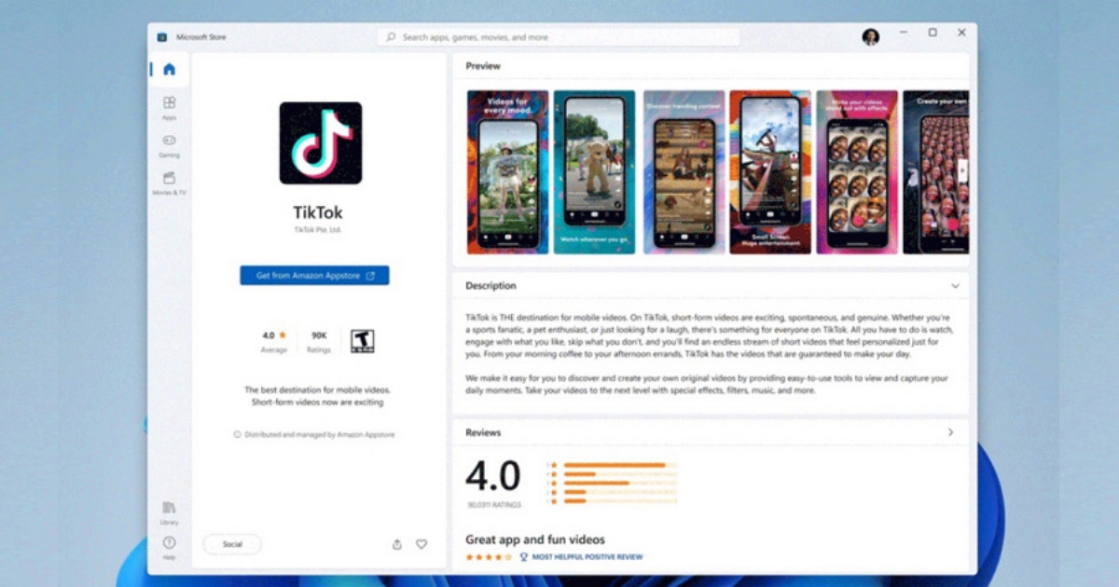Open 'Watch wherever you go' screenshot
The height and width of the screenshot is (587, 1119).
594,171
